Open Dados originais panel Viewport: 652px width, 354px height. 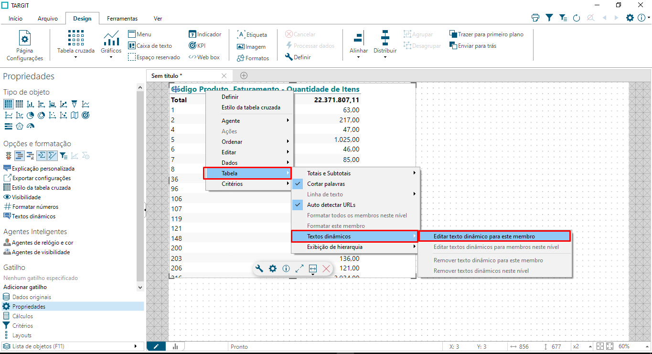point(27,297)
